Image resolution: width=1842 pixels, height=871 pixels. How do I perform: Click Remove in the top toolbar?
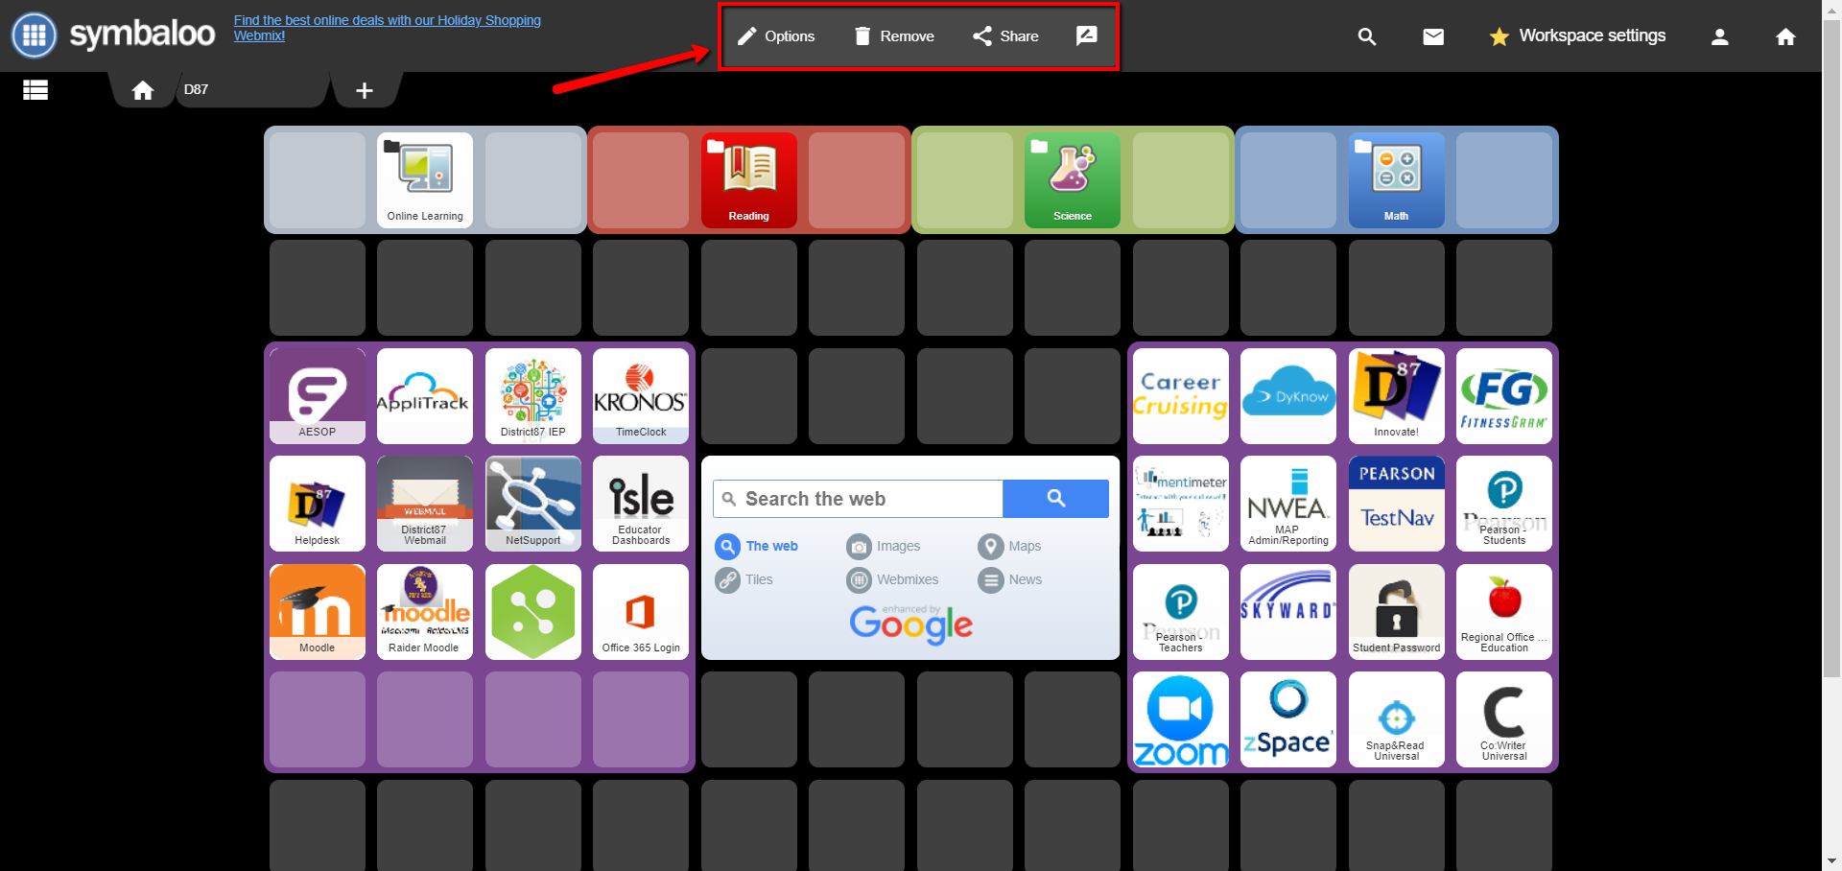[x=893, y=36]
